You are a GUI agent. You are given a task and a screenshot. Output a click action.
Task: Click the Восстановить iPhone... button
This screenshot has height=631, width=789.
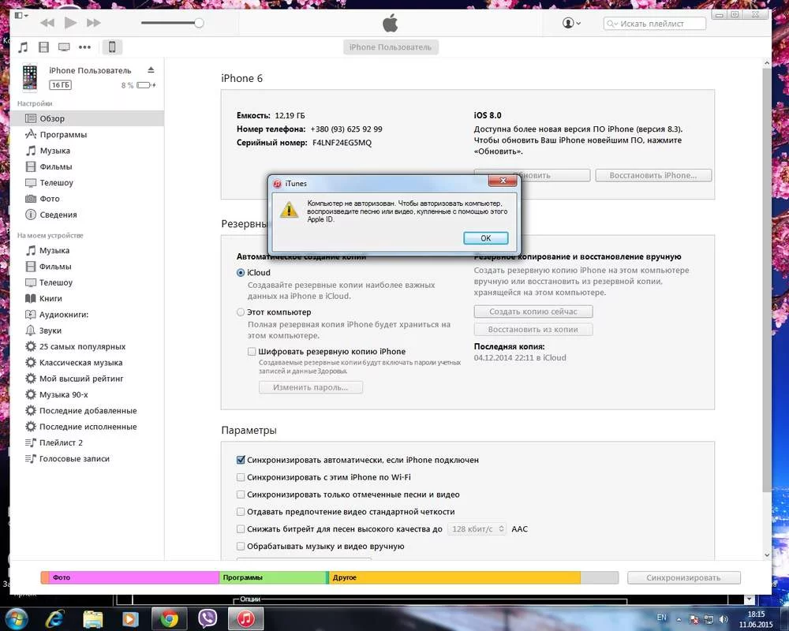[x=653, y=175]
